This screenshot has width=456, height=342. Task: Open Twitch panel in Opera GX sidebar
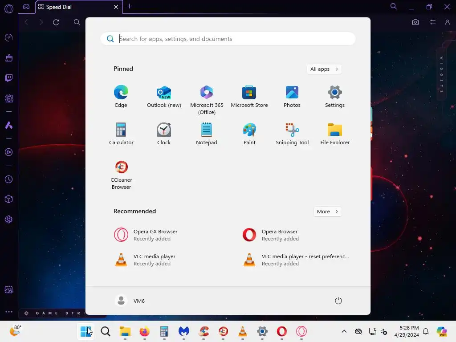[x=9, y=78]
